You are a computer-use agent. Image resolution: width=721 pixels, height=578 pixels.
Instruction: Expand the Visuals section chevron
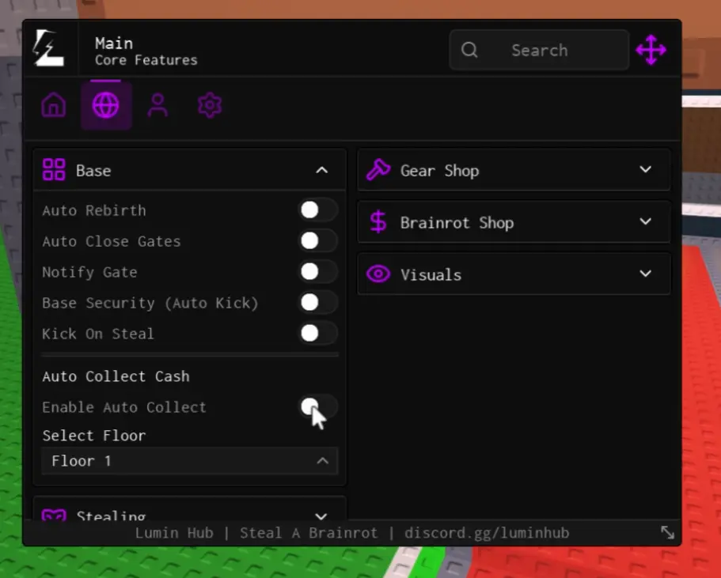pyautogui.click(x=646, y=274)
